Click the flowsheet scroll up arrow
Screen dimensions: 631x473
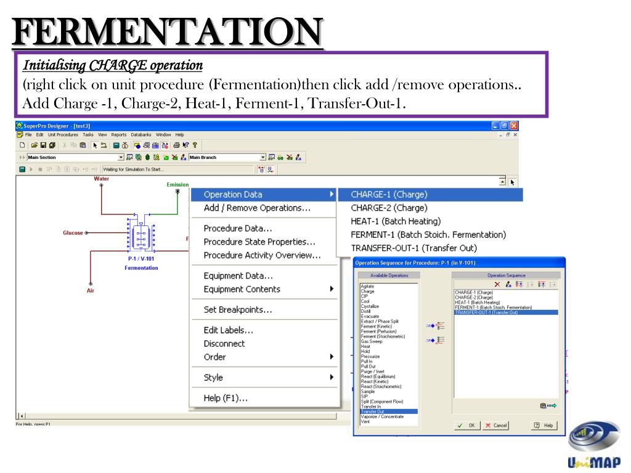(x=502, y=182)
